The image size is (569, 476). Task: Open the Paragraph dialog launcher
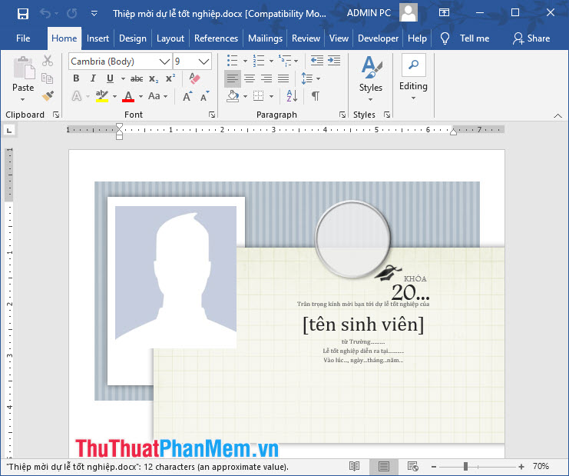click(342, 115)
